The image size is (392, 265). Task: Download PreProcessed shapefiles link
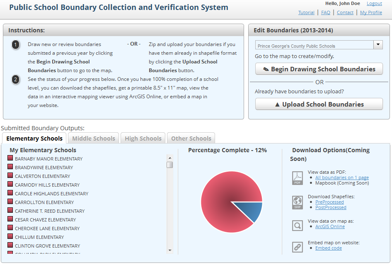click(x=329, y=202)
